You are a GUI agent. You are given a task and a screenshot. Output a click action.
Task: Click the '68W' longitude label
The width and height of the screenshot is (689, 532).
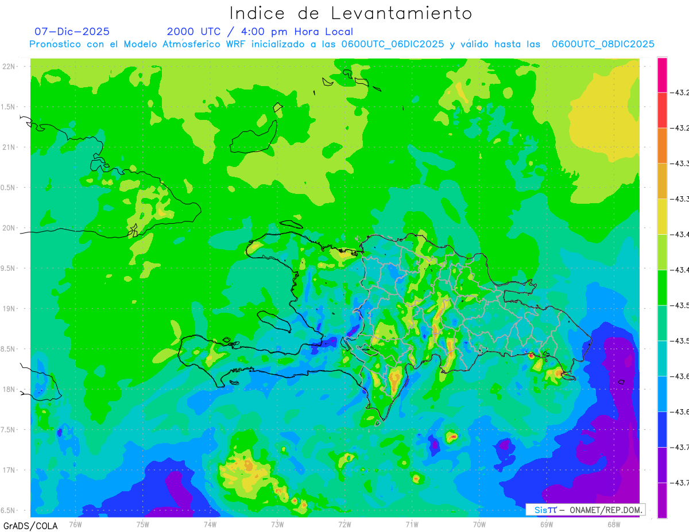613,524
